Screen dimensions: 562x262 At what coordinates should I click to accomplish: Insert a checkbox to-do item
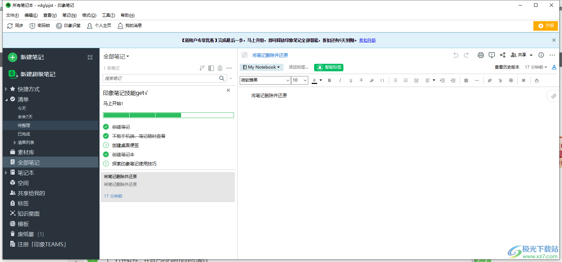(416, 81)
